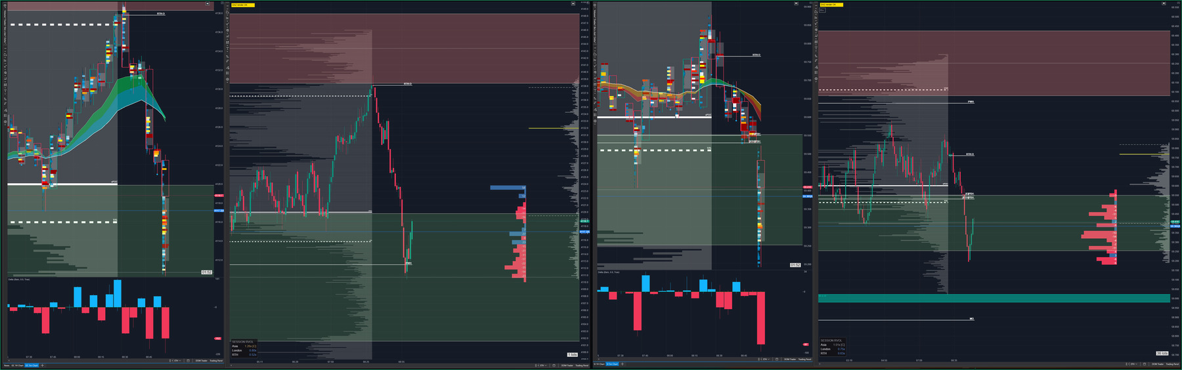Select the Text (T) tool in second pane toolbar
The image size is (1182, 370).
click(x=227, y=48)
